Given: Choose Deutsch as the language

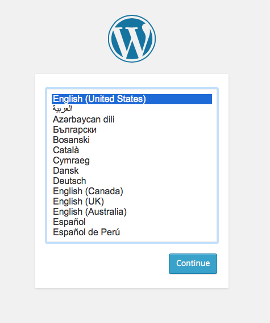Looking at the screenshot, I should (132, 181).
